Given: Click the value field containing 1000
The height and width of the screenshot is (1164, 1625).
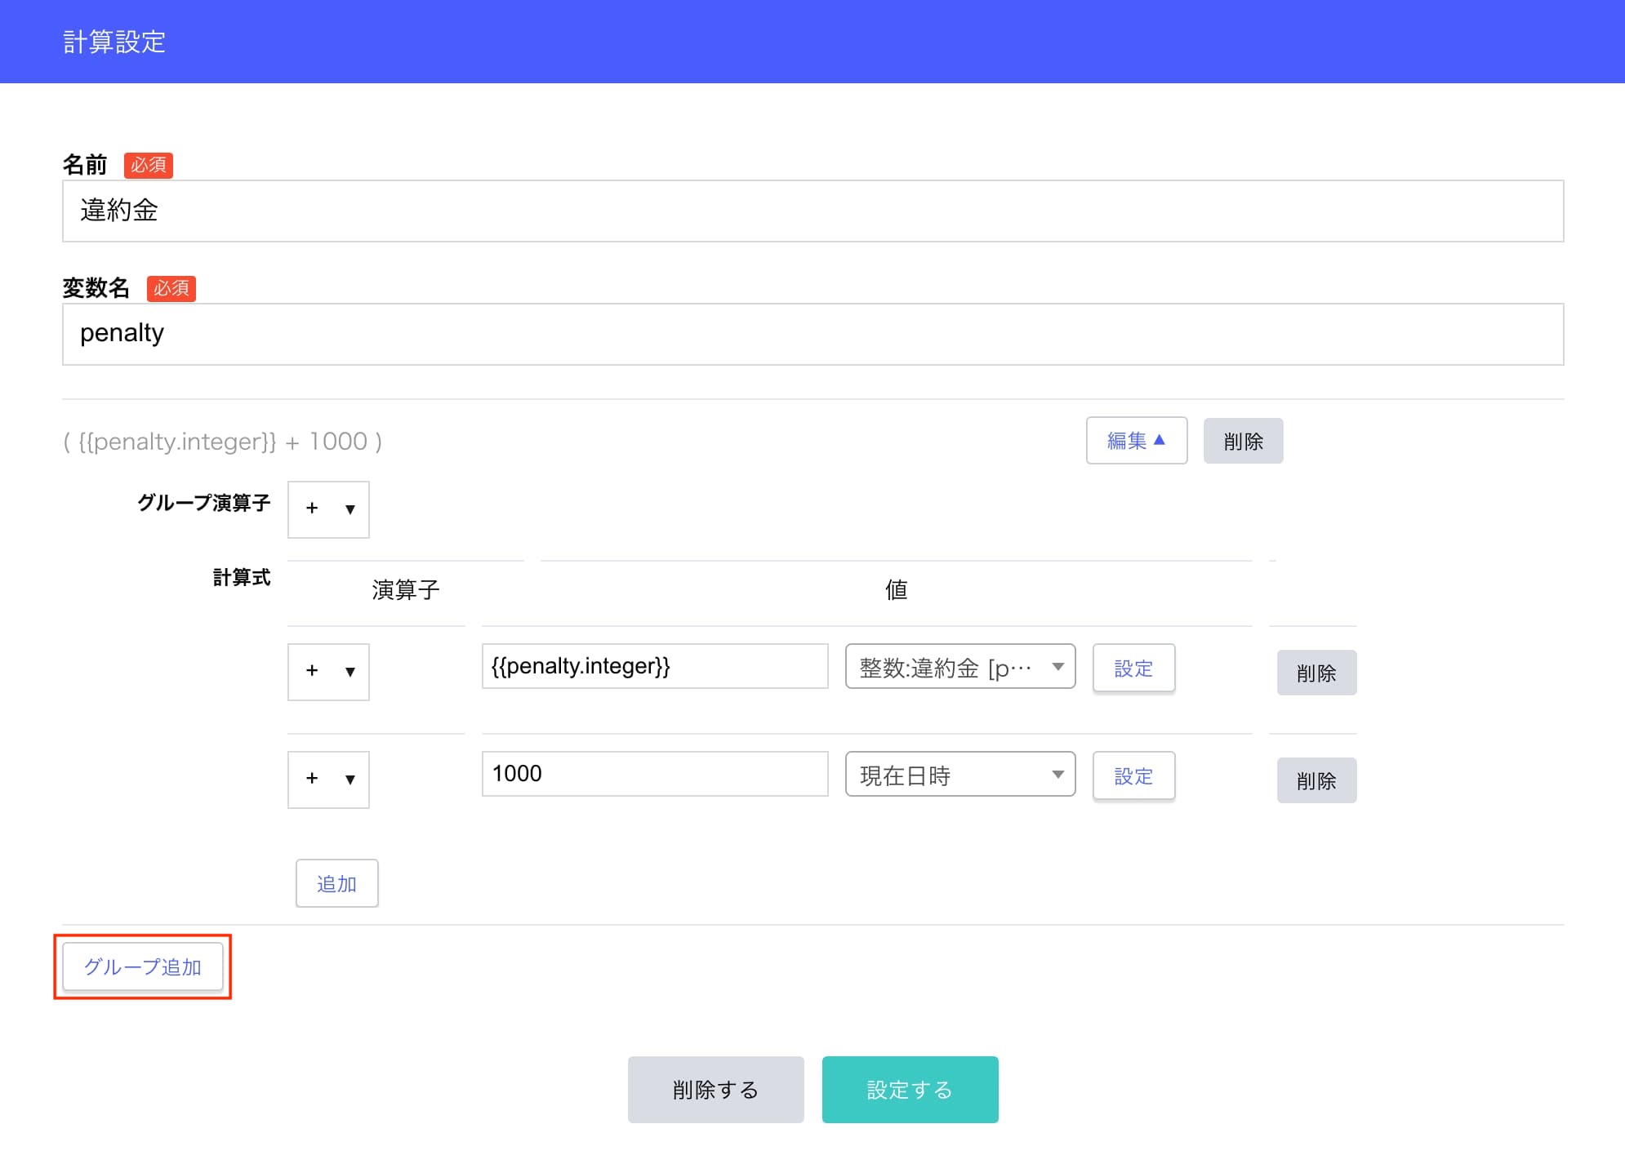Looking at the screenshot, I should pos(655,774).
